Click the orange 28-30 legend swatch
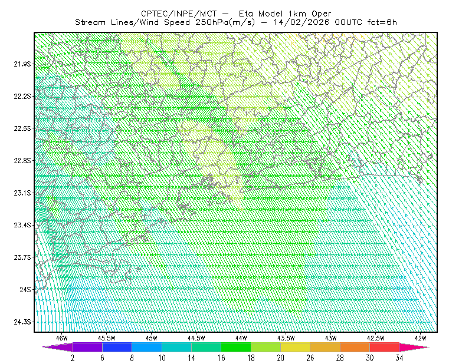The height and width of the screenshot is (364, 472). [355, 347]
